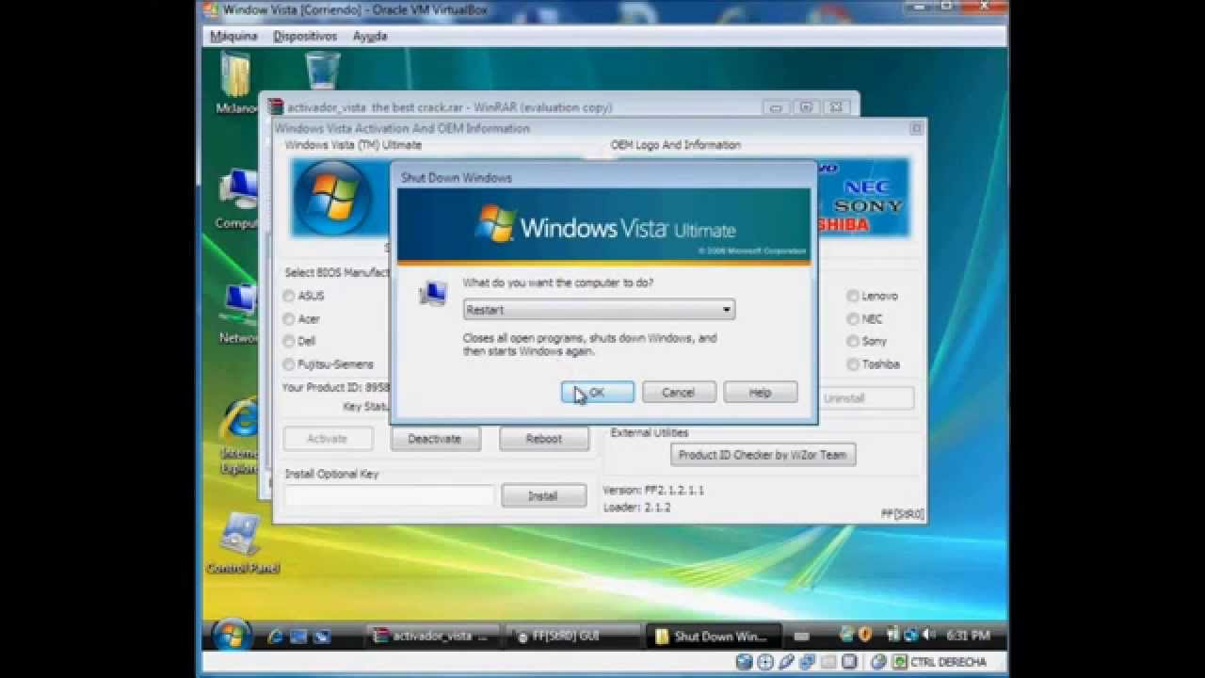Select Sony OEM logo option

pos(866,341)
